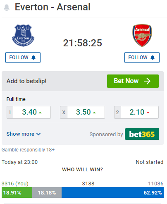The image size is (167, 204).
Task: Select draw odds 3.50
Action: click(x=82, y=112)
